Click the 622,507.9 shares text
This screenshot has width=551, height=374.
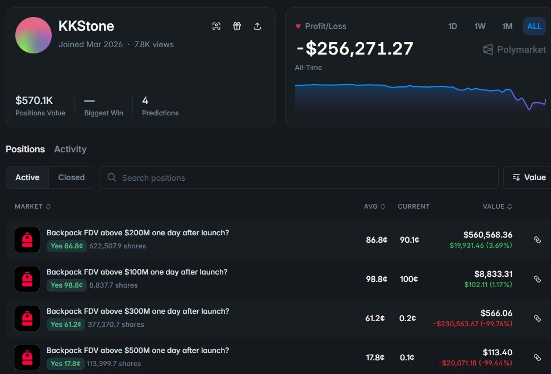point(118,246)
